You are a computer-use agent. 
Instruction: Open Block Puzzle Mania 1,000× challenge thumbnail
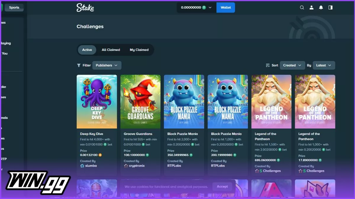[228, 102]
